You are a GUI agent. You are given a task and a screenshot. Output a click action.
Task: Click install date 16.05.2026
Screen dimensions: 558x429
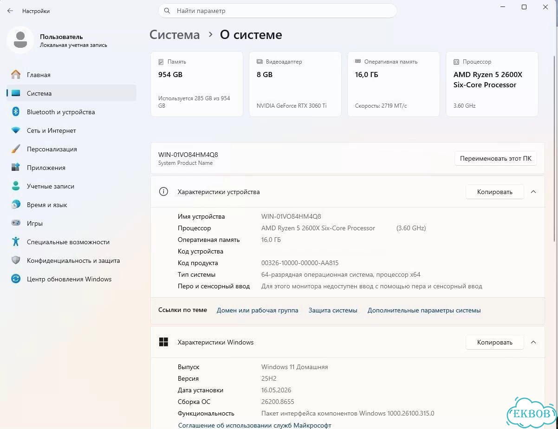[x=276, y=390]
